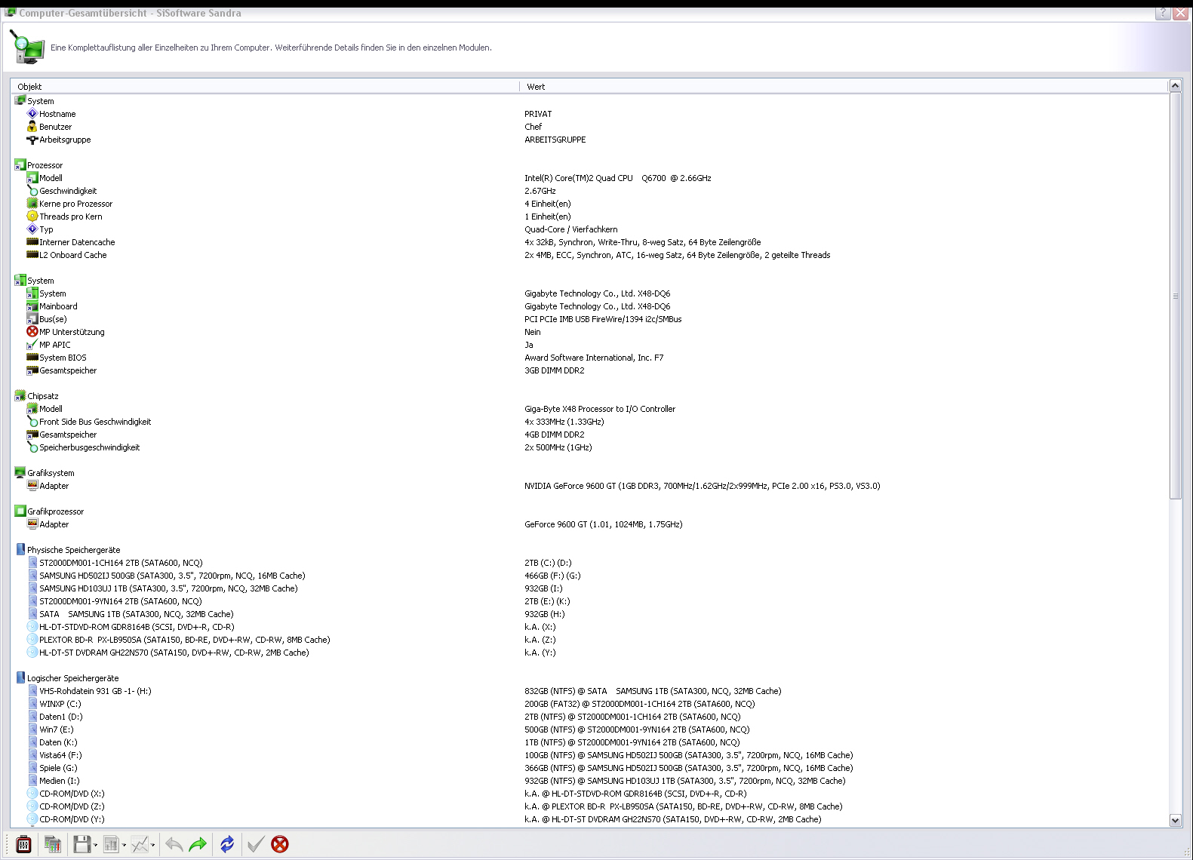This screenshot has width=1193, height=860.
Task: Click the memory icon beside Interner Datencache
Action: pos(32,242)
